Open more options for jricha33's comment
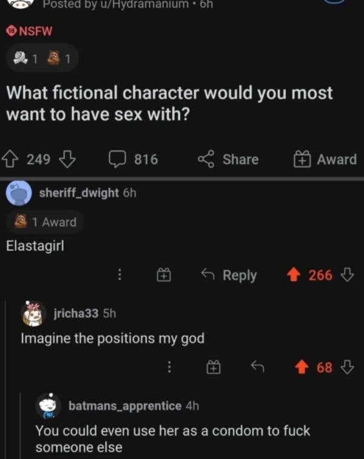 [x=170, y=367]
